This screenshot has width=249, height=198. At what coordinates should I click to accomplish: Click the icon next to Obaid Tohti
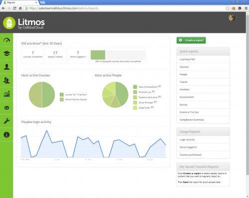(152, 107)
